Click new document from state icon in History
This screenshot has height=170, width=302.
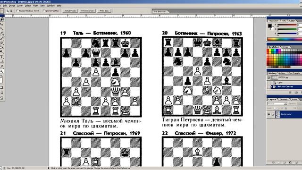[x=290, y=93]
